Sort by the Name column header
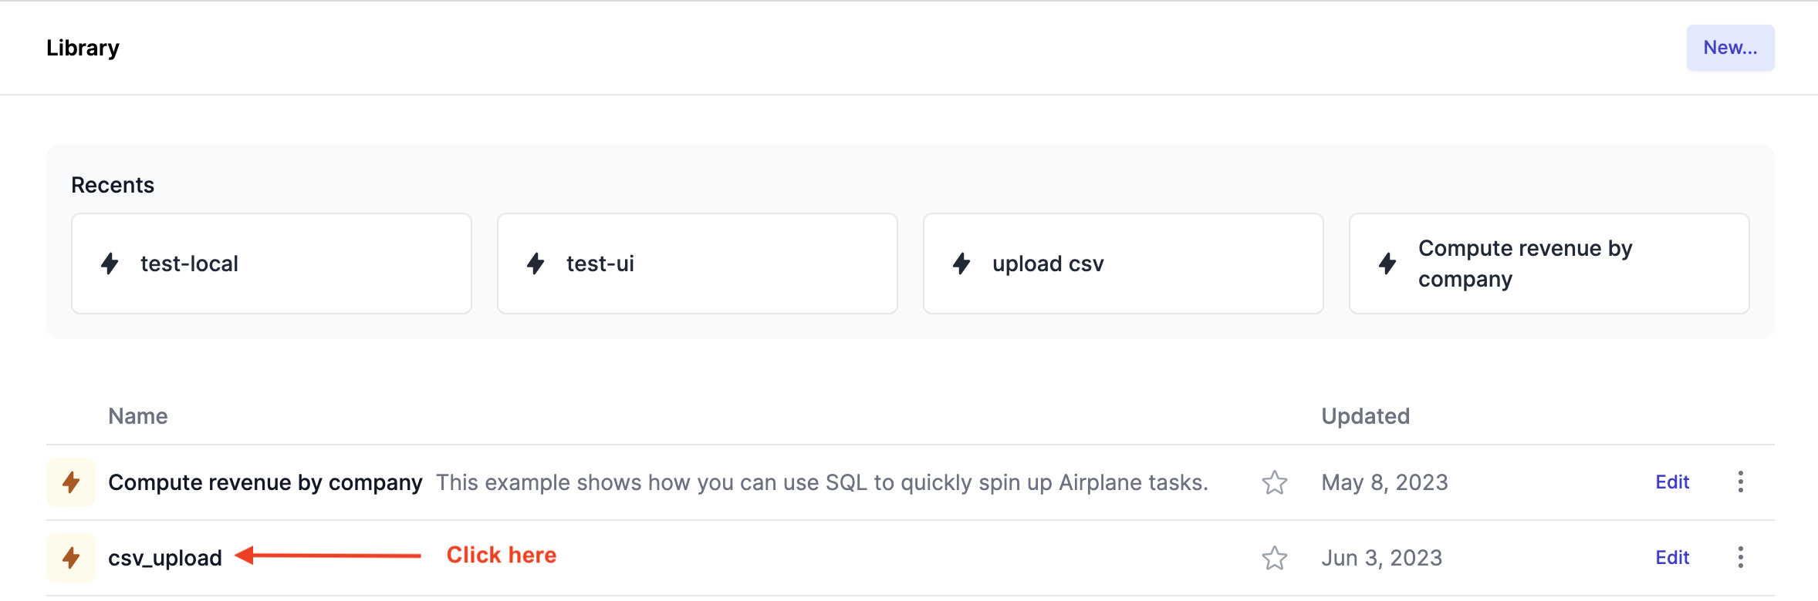 coord(138,416)
